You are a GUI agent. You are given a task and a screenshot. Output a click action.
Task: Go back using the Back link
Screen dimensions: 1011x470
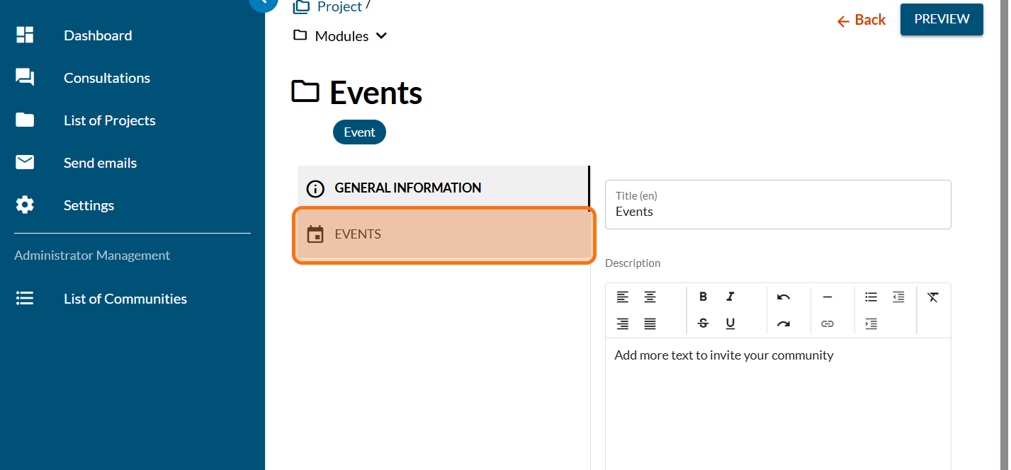tap(862, 21)
